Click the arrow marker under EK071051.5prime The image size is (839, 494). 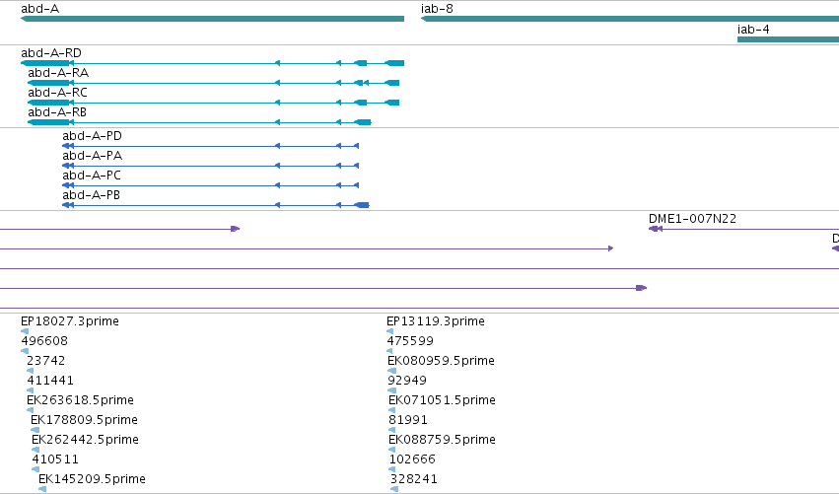[x=392, y=410]
